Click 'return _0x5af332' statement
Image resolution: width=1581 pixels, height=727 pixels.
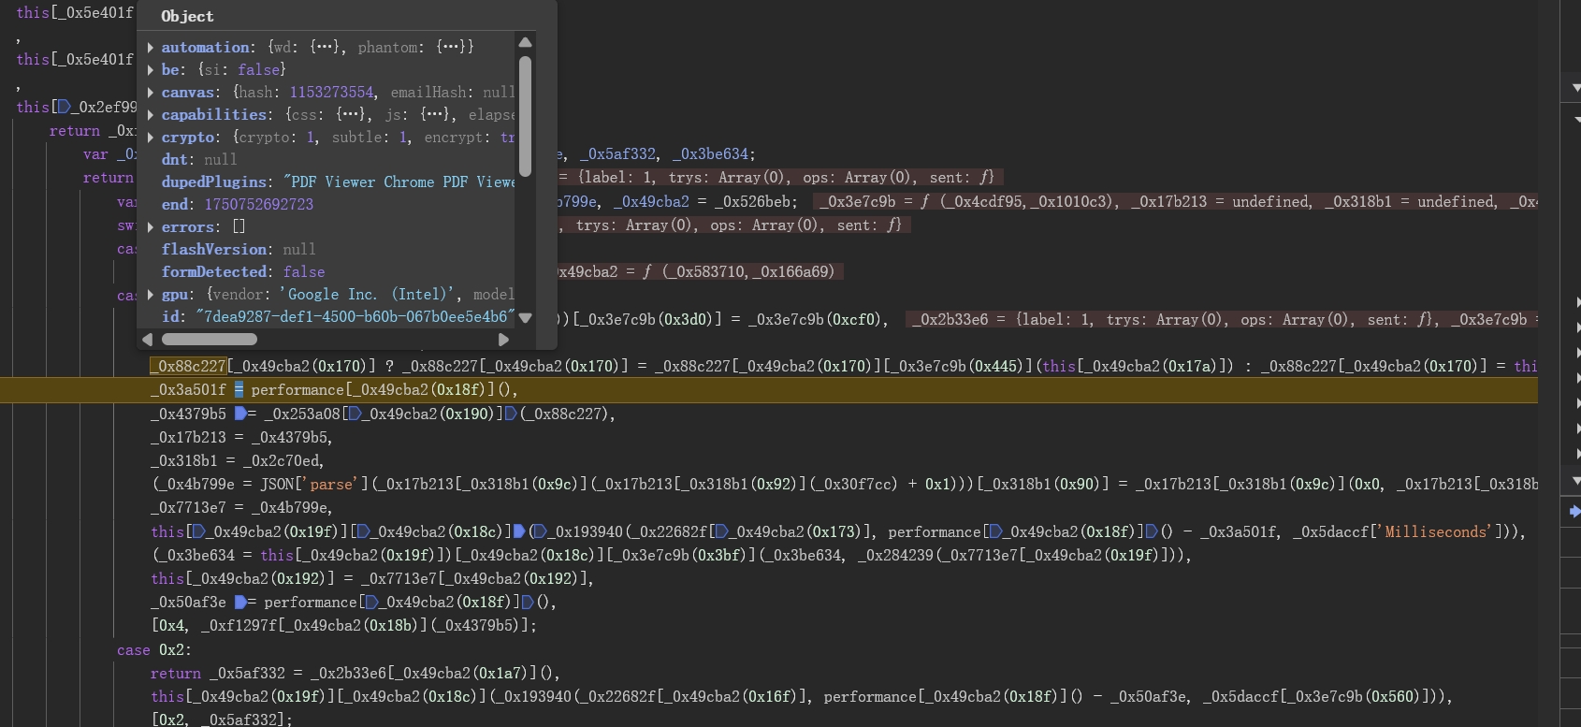[217, 673]
